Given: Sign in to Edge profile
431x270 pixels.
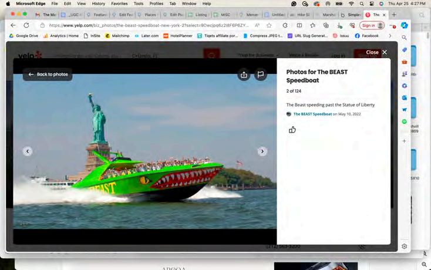Looking at the screenshot, I should (x=372, y=26).
